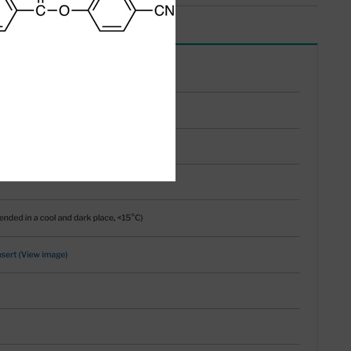
Task: Click the CN nitrile group label
Action: point(164,11)
